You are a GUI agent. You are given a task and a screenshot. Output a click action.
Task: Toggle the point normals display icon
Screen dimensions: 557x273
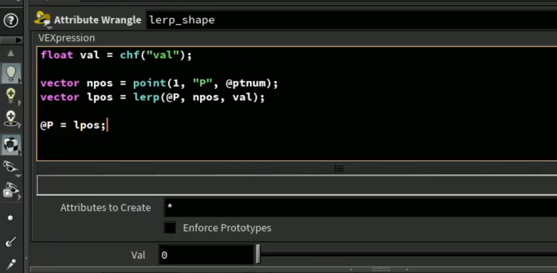[x=11, y=242]
